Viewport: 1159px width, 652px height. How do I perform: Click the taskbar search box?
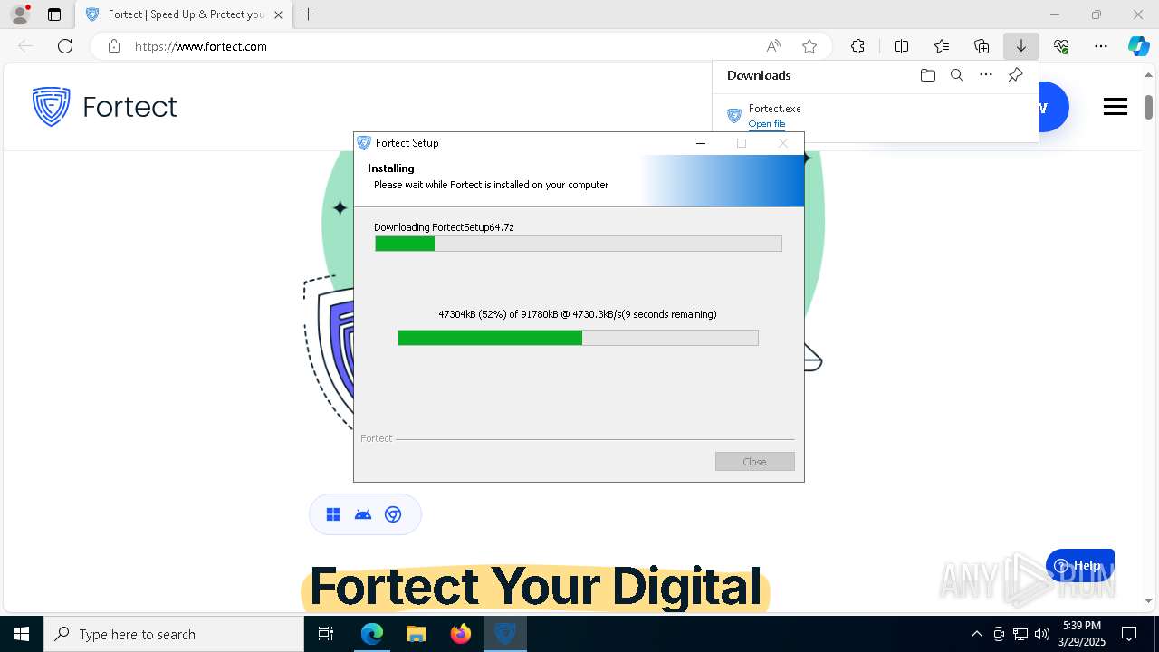pos(174,634)
